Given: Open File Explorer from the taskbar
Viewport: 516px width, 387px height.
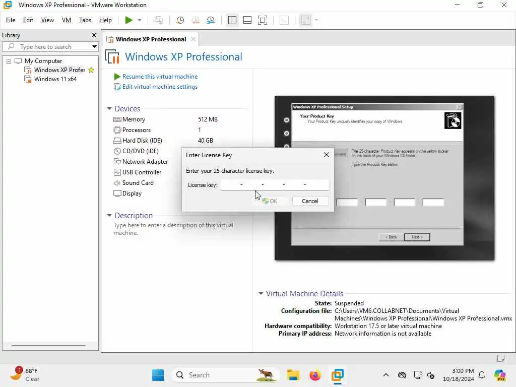Looking at the screenshot, I should click(x=293, y=375).
